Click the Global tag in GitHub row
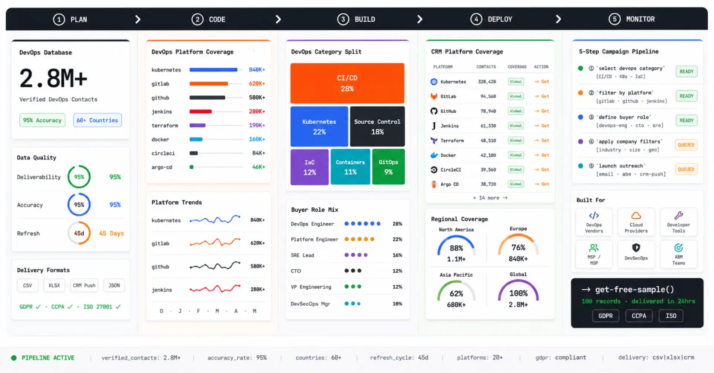Viewport: 714px width, 373px height. [x=516, y=111]
